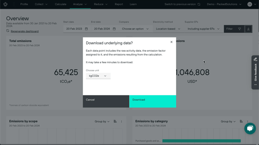The image size is (259, 145).
Task: Click the refresh icon beside previous version
Action: [x=199, y=4]
